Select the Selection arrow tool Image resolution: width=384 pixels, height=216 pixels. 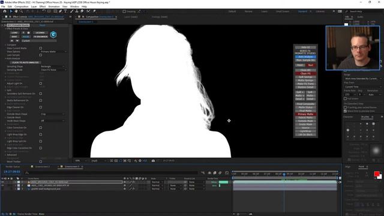11,11
